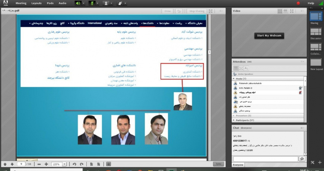Select Video pod filmstrip view icon

coord(285,11)
